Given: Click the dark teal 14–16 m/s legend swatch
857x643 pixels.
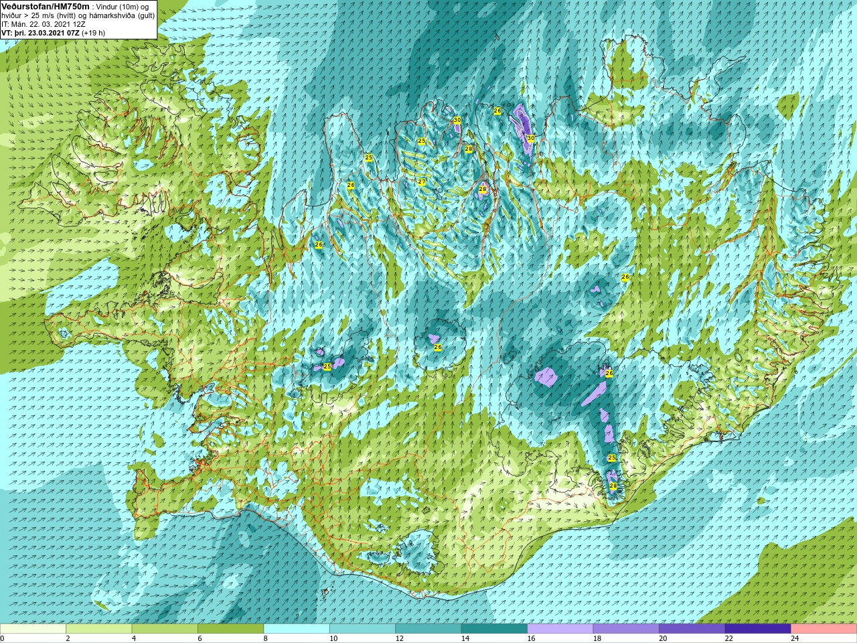Looking at the screenshot, I should point(495,629).
